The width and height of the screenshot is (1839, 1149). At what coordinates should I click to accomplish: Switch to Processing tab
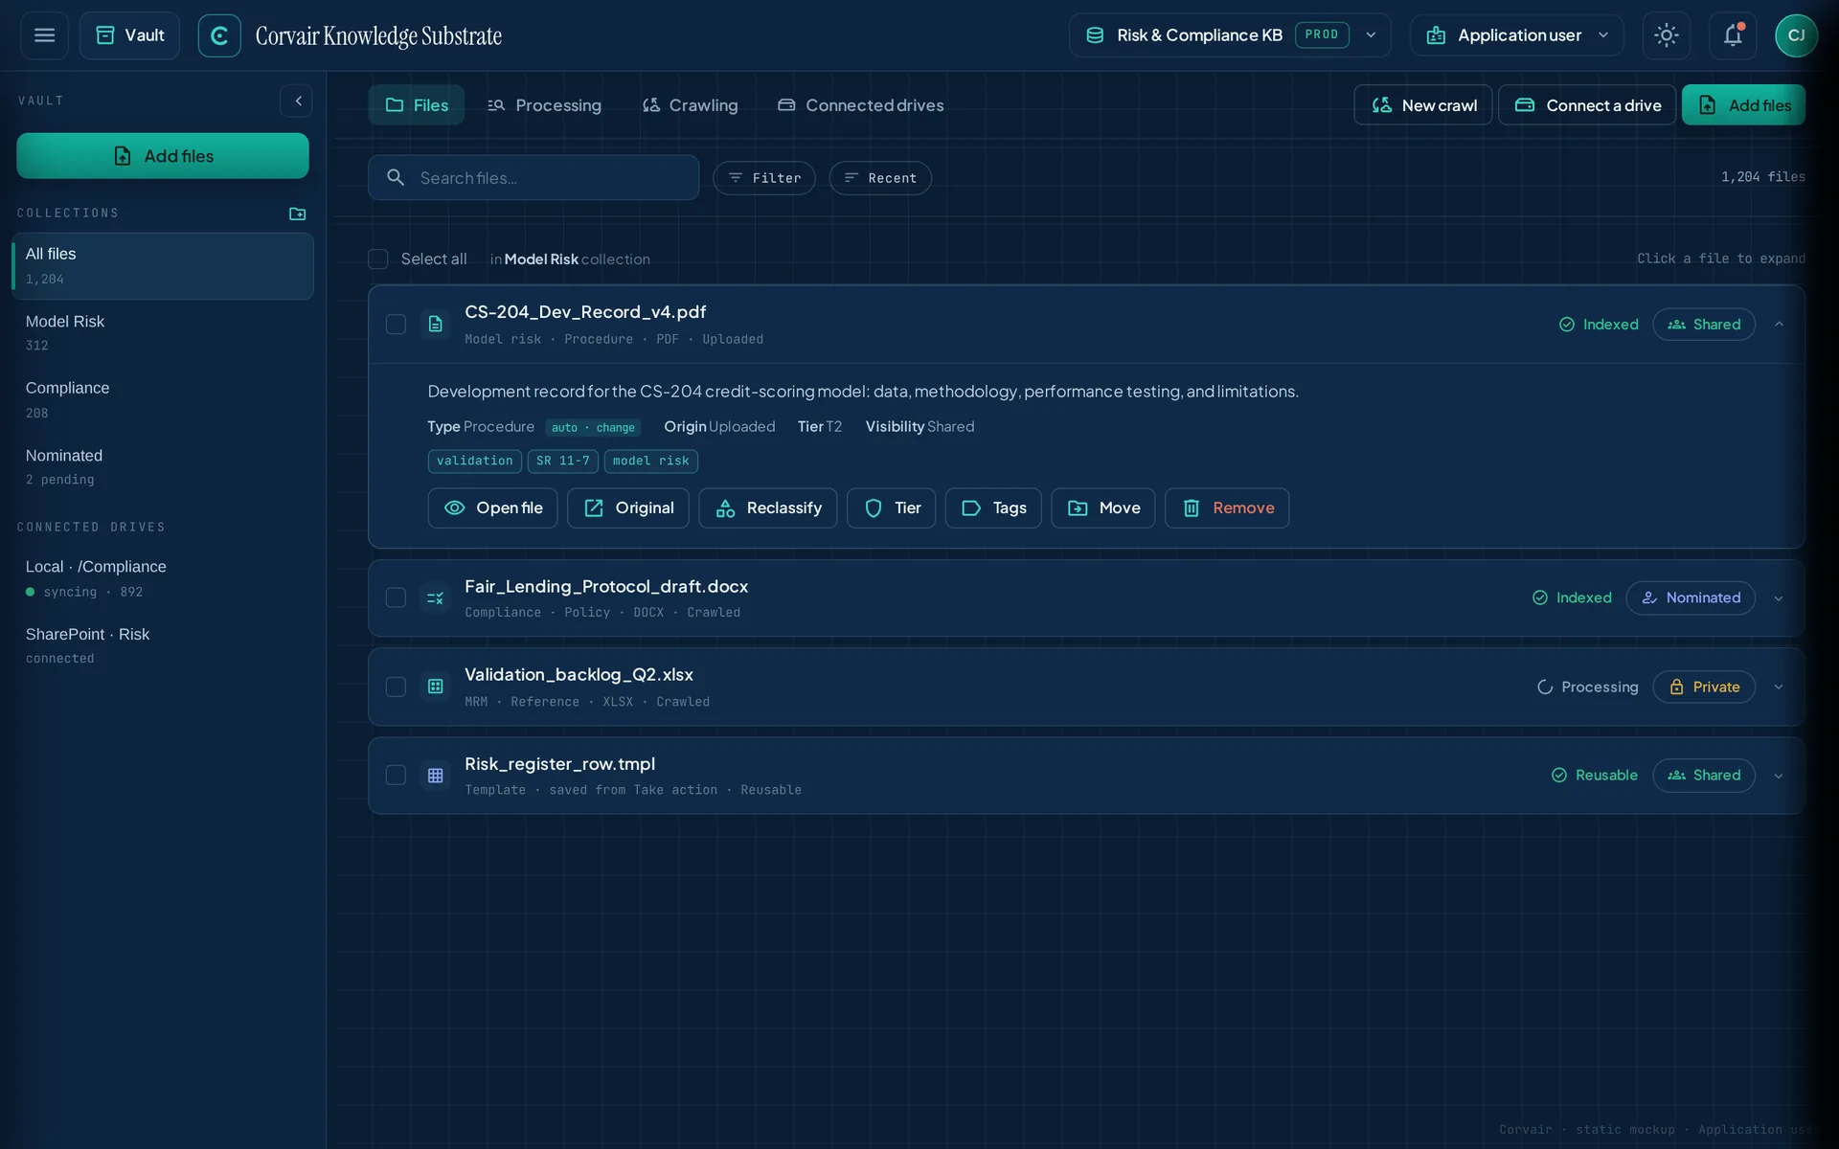[544, 105]
